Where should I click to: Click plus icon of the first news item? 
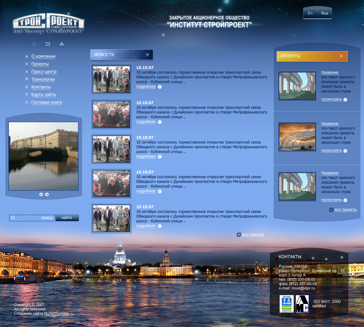(x=160, y=87)
